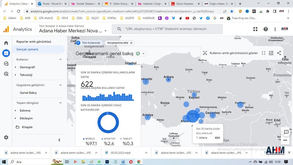
Task: Click the share report icon
Action: pos(279,53)
